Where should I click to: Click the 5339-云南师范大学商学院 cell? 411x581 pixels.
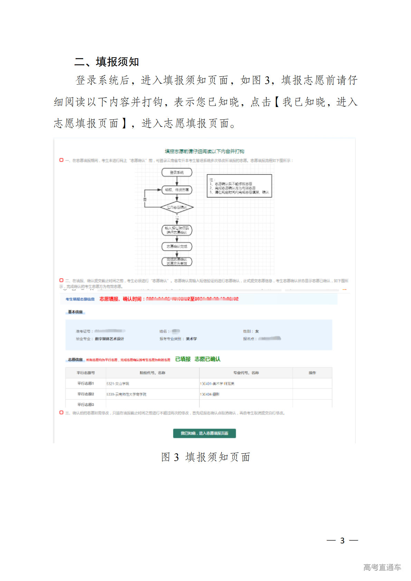pyautogui.click(x=126, y=394)
